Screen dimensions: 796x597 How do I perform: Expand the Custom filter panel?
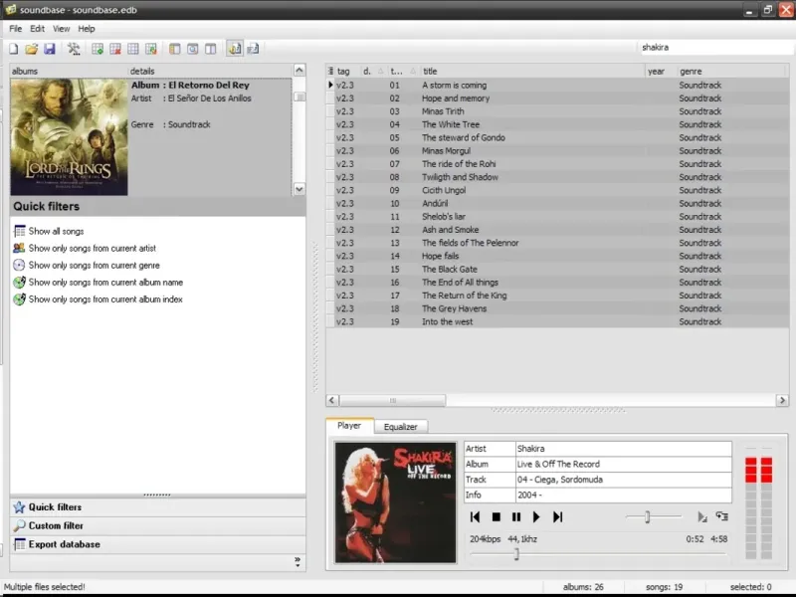pos(56,525)
